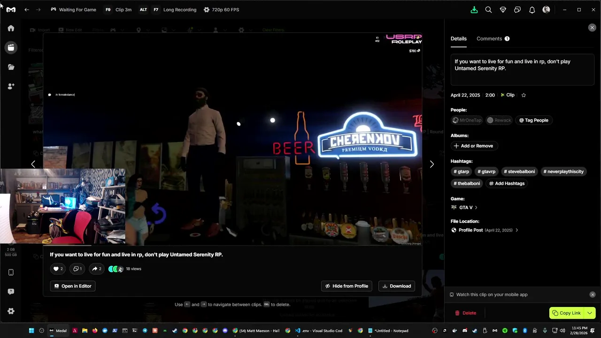Image resolution: width=601 pixels, height=338 pixels.
Task: Open the Windows Start menu
Action: pyautogui.click(x=31, y=330)
